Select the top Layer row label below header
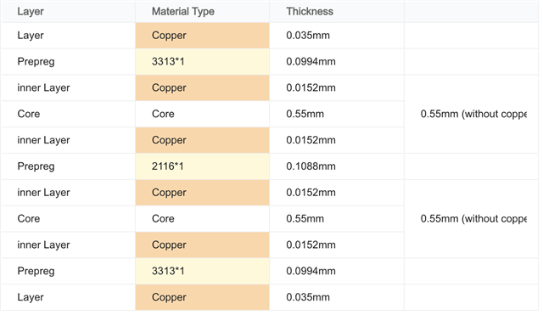 pos(31,36)
